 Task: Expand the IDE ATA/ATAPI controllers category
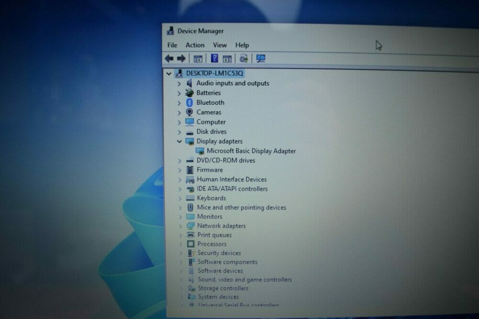click(180, 189)
